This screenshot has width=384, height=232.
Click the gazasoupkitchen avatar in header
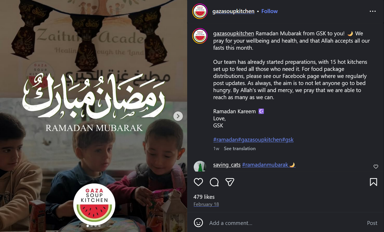point(200,11)
